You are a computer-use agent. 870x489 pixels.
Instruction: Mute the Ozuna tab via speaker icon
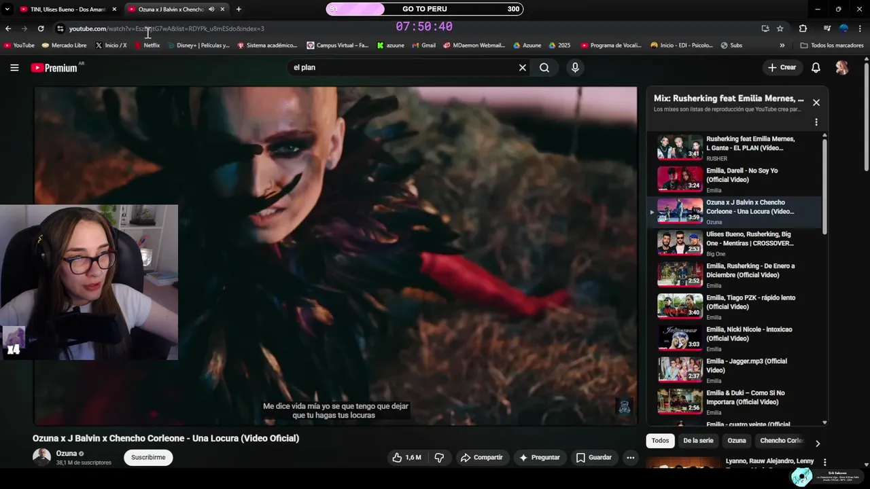(x=211, y=10)
